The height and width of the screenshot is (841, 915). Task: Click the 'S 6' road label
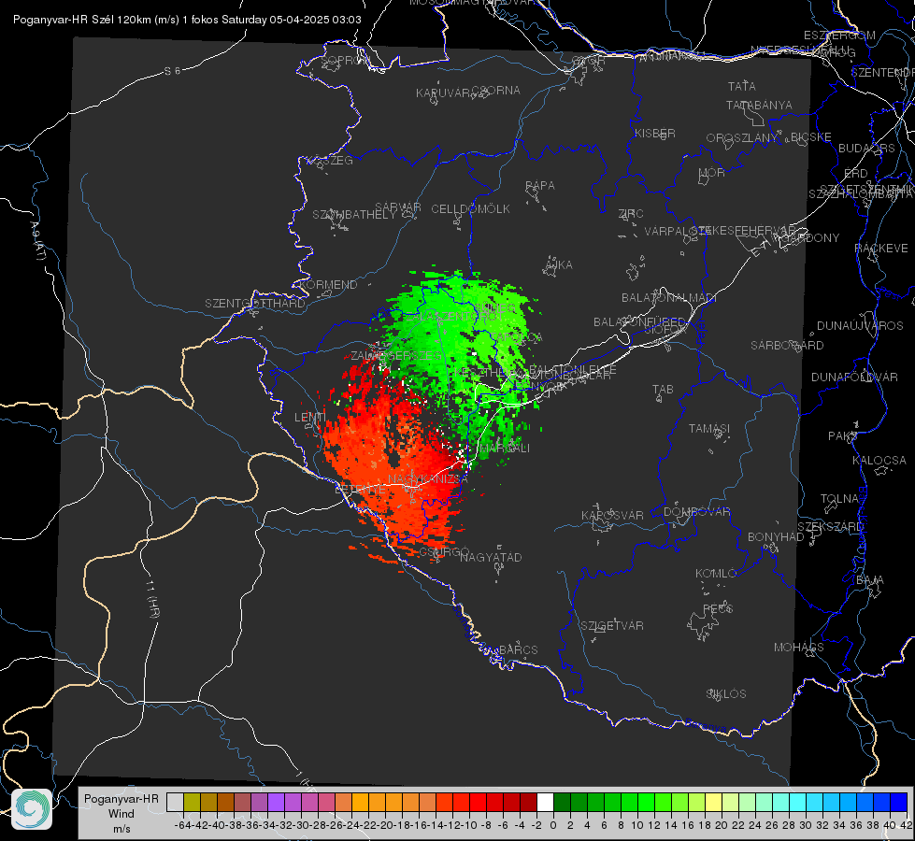172,71
